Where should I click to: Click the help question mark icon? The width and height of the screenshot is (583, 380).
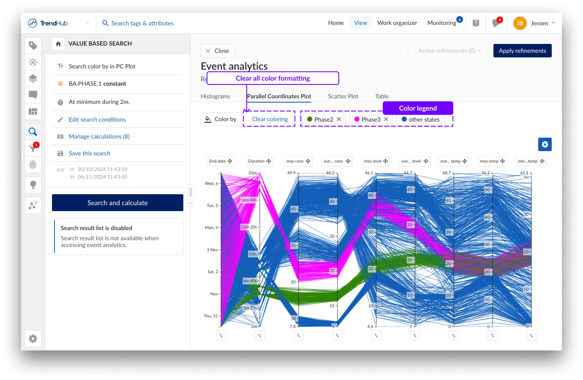click(476, 23)
